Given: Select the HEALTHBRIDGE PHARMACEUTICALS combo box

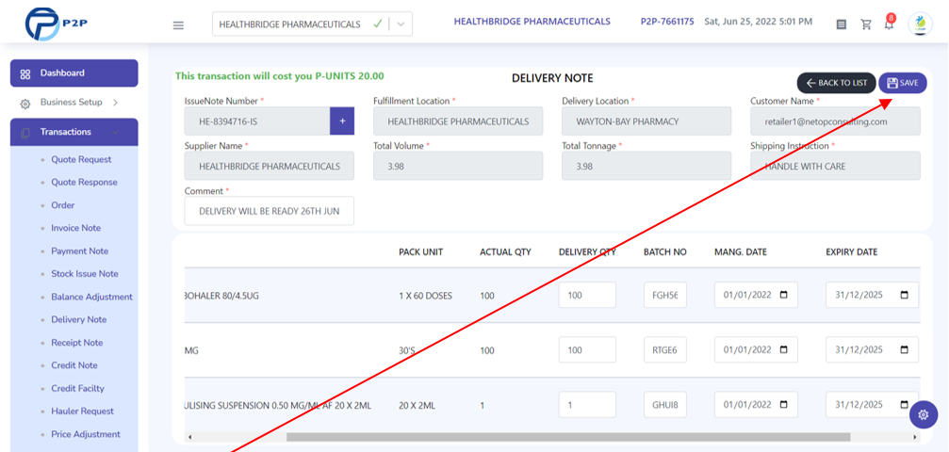Looking at the screenshot, I should click(x=312, y=24).
